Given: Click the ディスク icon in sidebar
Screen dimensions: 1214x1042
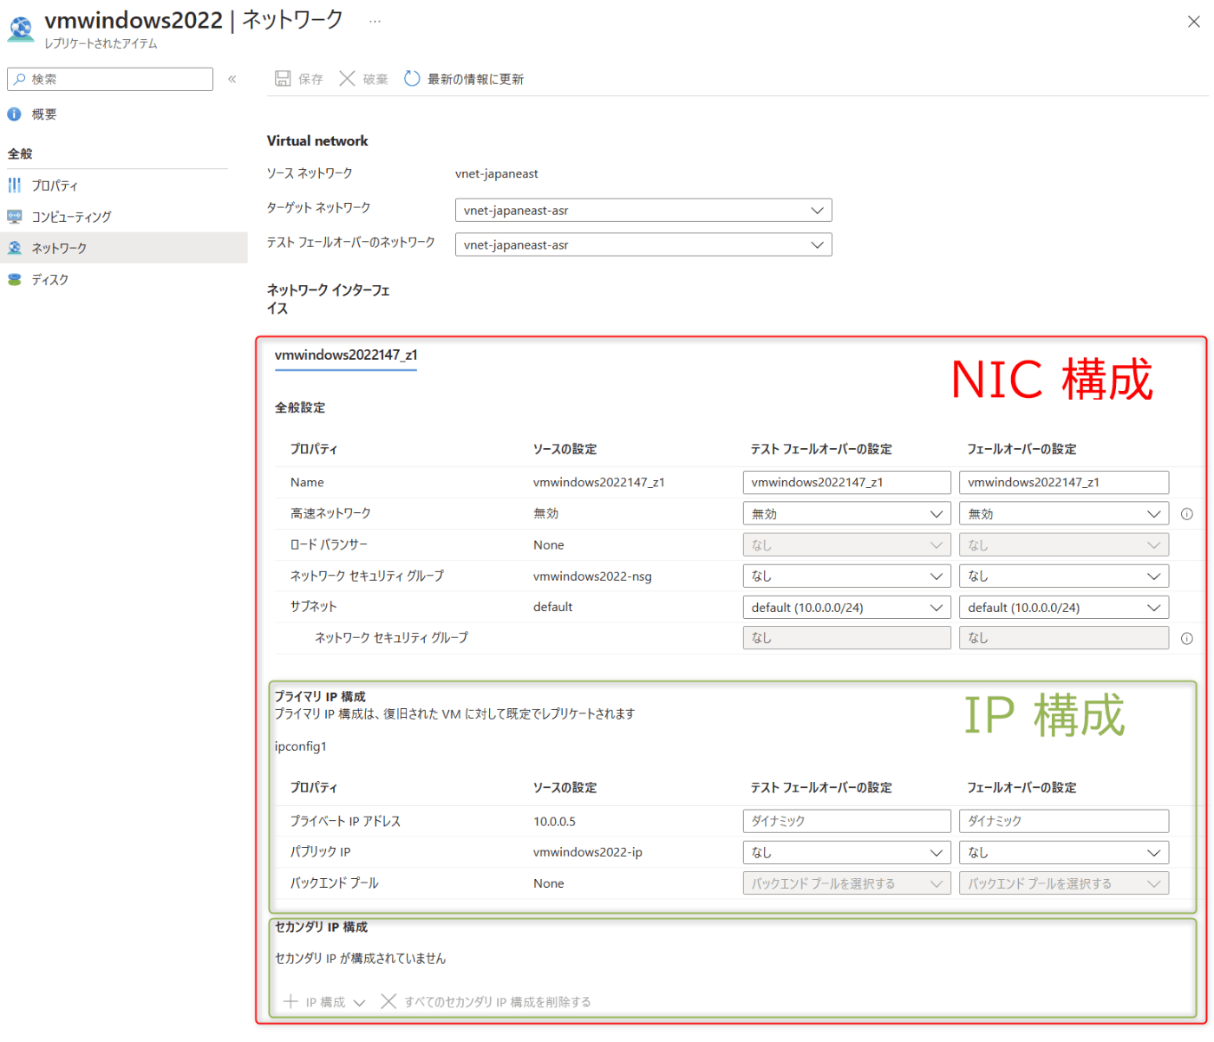Looking at the screenshot, I should tap(14, 280).
